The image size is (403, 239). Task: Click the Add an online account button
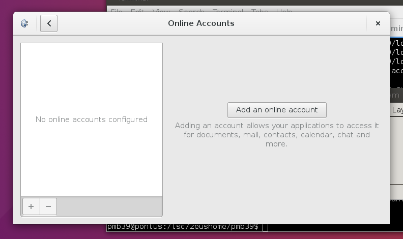277,110
